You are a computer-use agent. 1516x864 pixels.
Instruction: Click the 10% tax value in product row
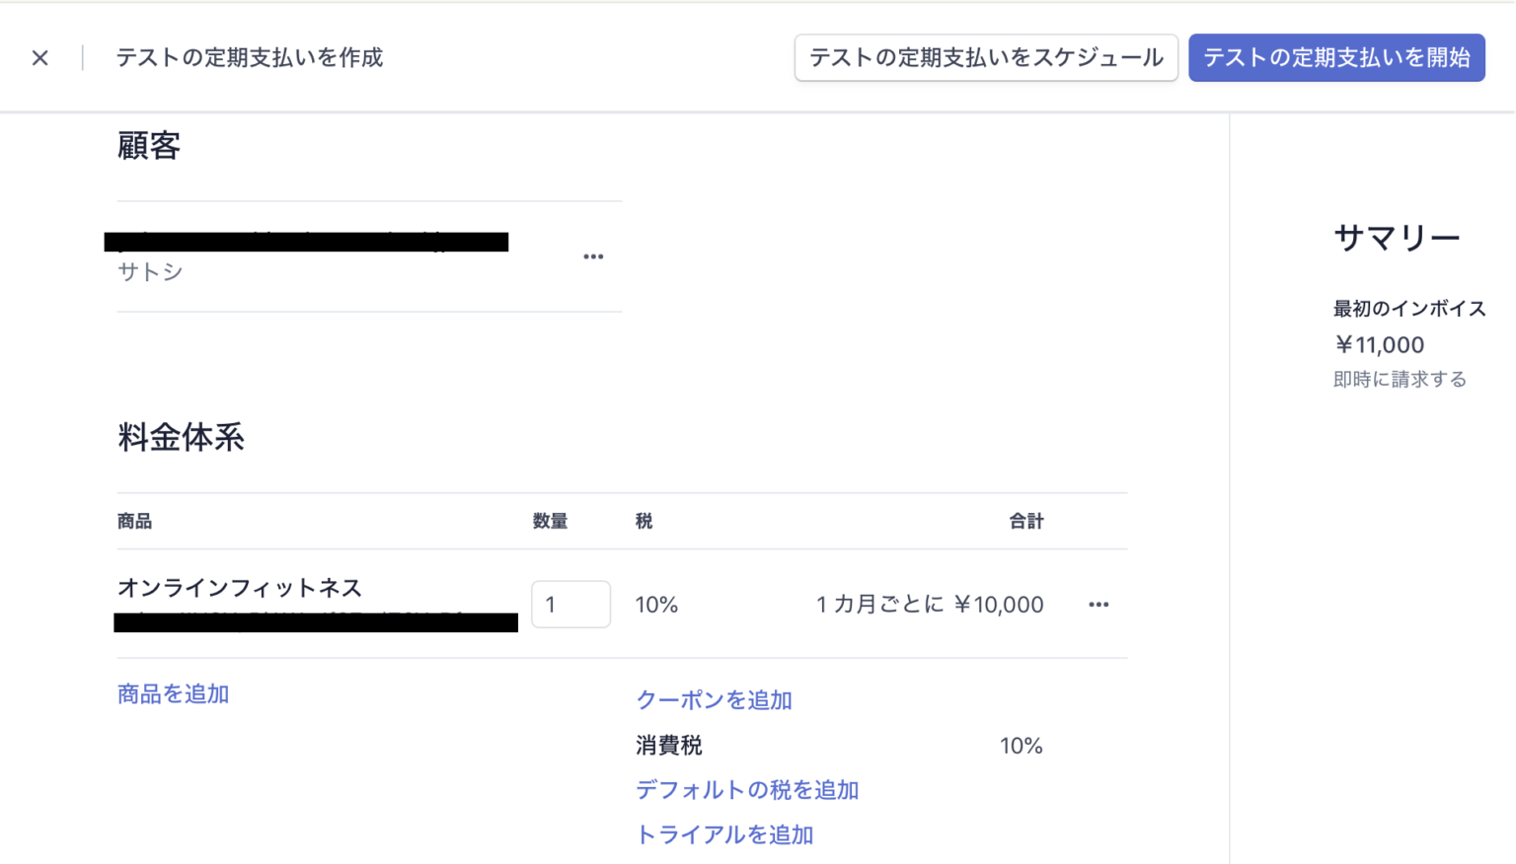tap(656, 605)
